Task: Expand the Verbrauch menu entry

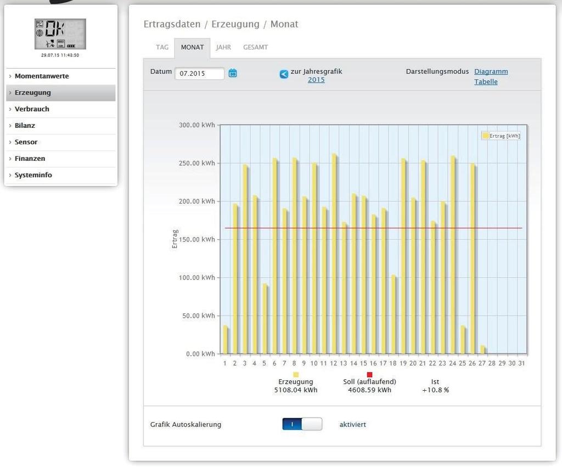Action: pos(61,109)
